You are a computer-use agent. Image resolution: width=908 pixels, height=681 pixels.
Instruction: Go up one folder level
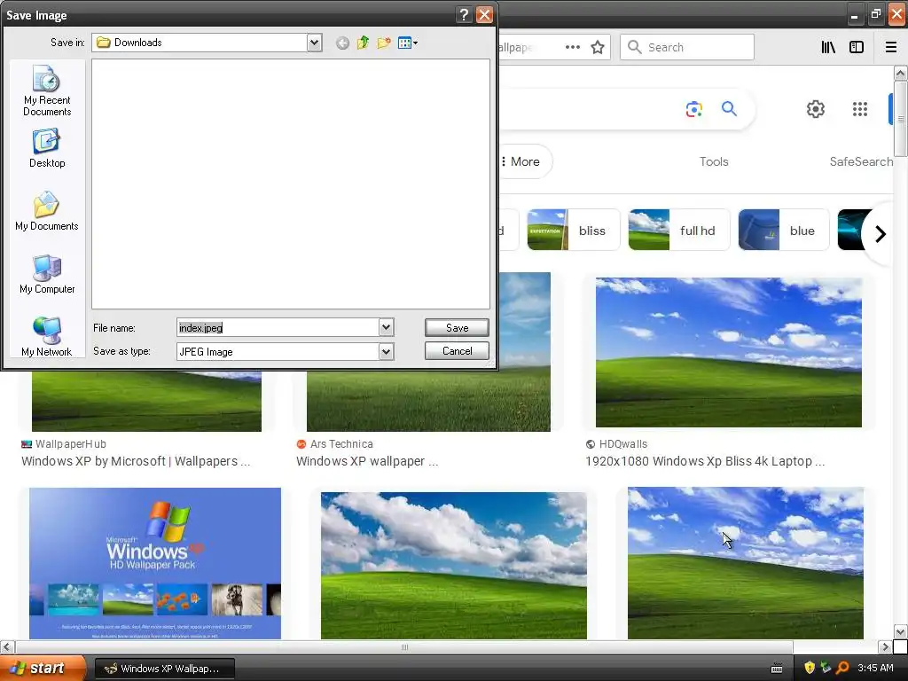pos(363,43)
